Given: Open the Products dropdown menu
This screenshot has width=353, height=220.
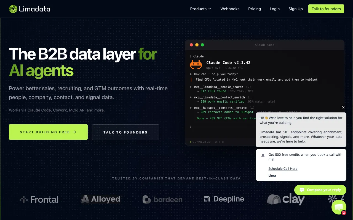Looking at the screenshot, I should (x=201, y=9).
